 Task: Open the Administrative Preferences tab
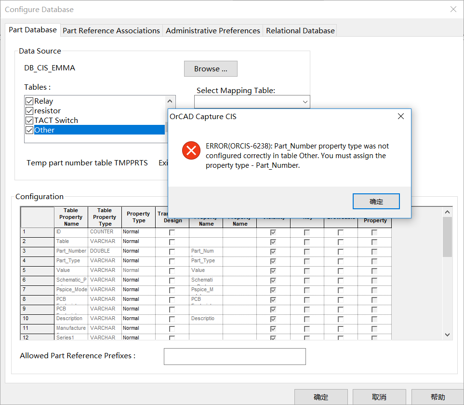click(x=213, y=30)
